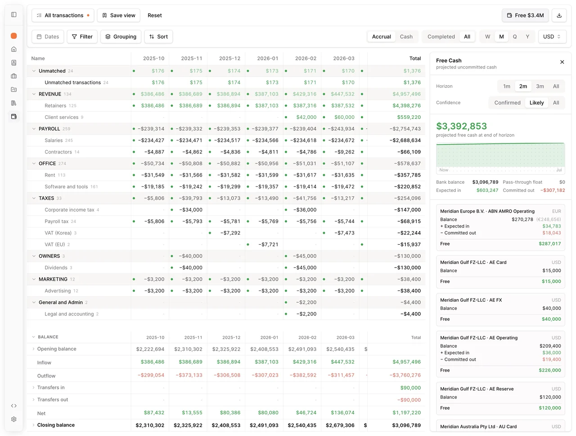Open the briefcase icon in sidebar

point(14,76)
